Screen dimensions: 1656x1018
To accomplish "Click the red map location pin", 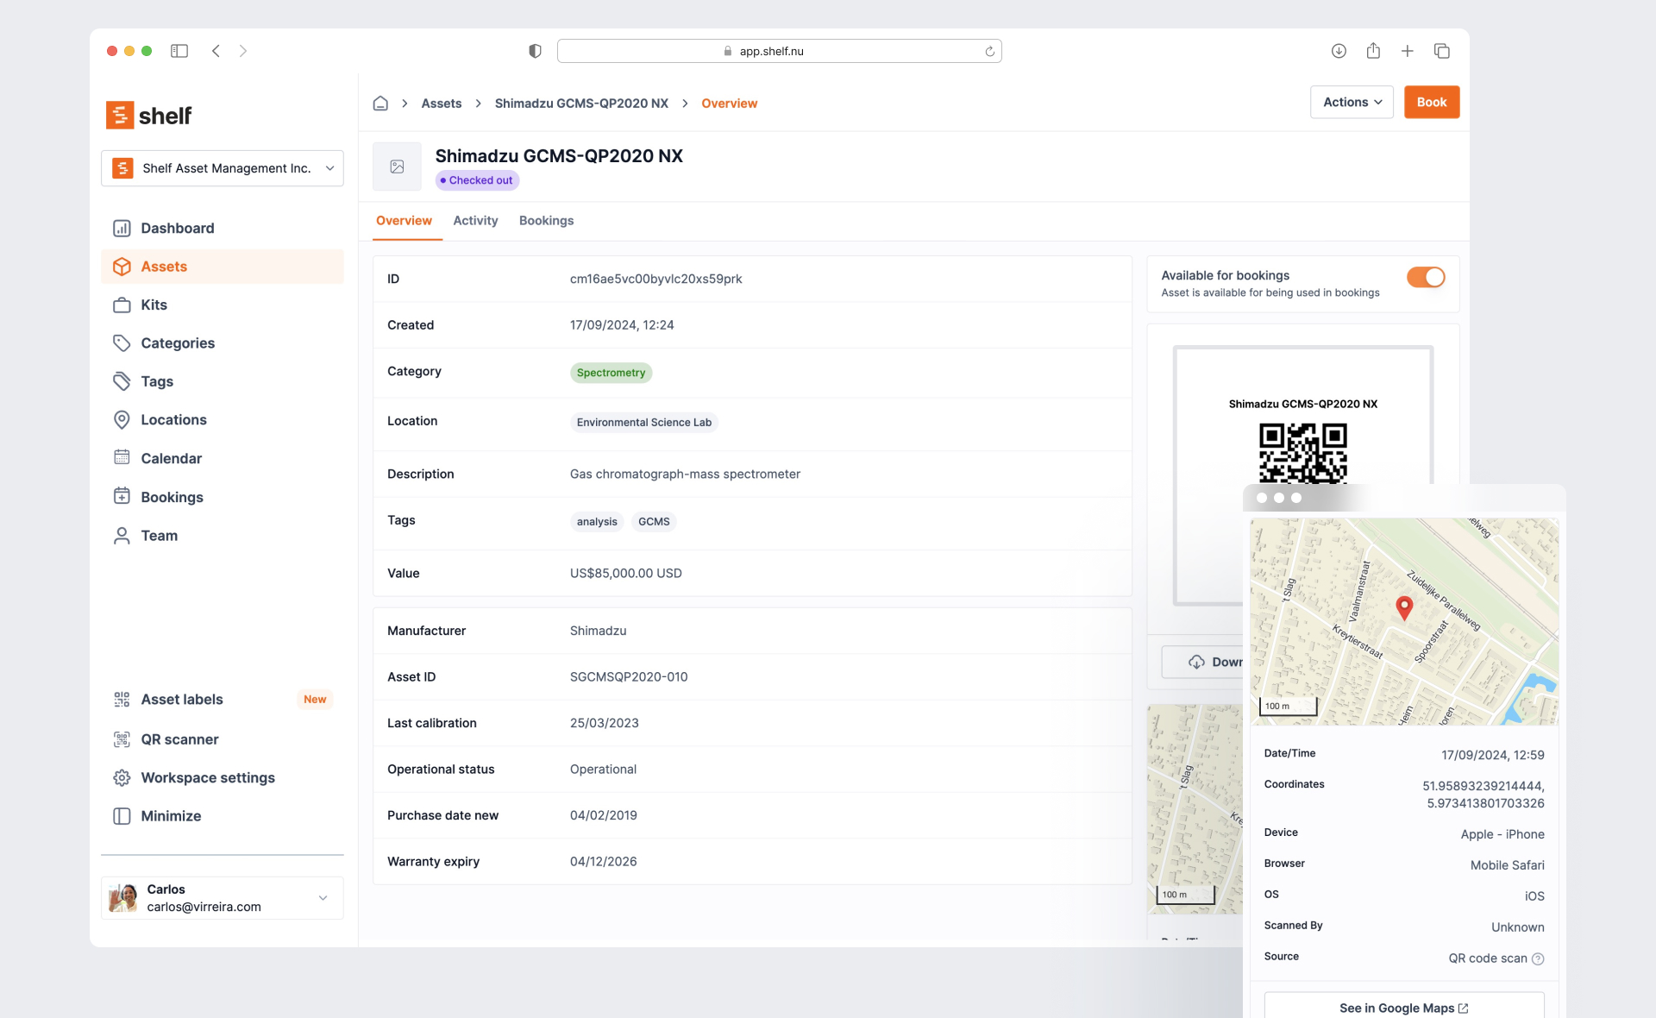I will pyautogui.click(x=1404, y=607).
